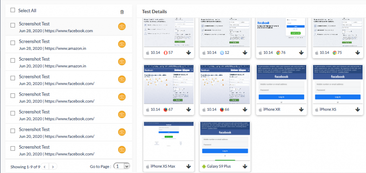This screenshot has height=173, width=366.
Task: Open the Firefox 67 screenshot thumbnail
Action: (169, 85)
